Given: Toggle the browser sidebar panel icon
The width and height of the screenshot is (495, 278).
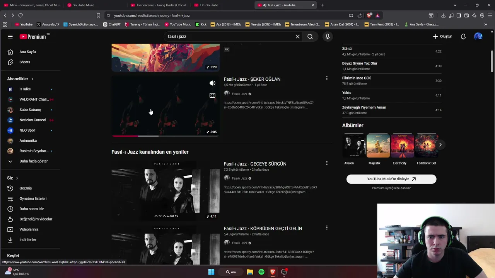Looking at the screenshot, I should coord(459,15).
